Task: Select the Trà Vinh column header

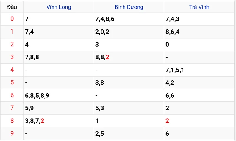Action: coord(199,7)
